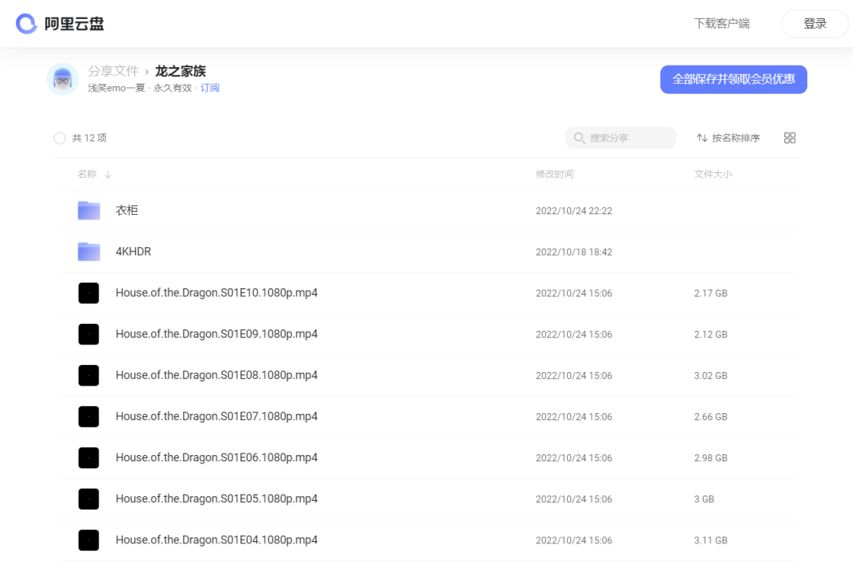
Task: Open House.of.the.Dragon.S01E10.1080p.mp4
Action: (216, 293)
